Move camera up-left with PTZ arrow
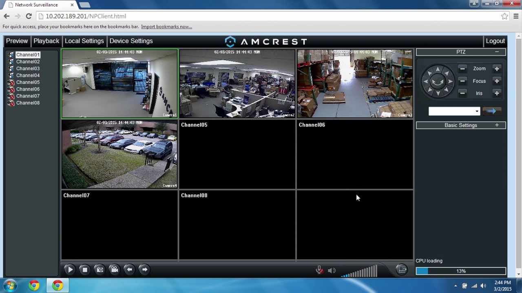This screenshot has width=522, height=293. pos(429,73)
